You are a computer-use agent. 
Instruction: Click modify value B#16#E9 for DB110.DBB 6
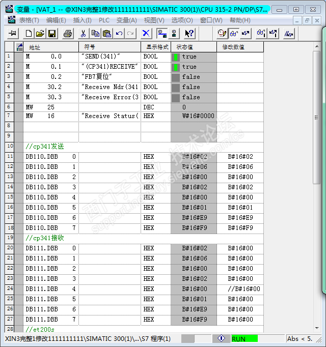coord(240,218)
